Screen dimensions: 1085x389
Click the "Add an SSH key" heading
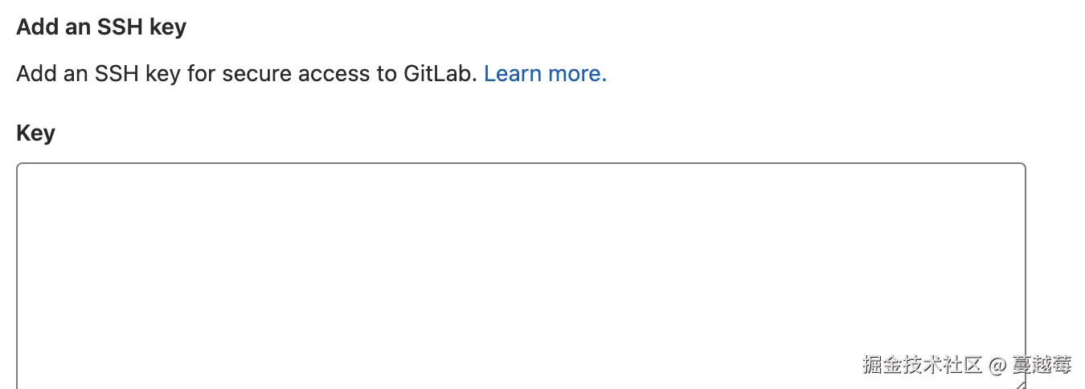point(101,27)
